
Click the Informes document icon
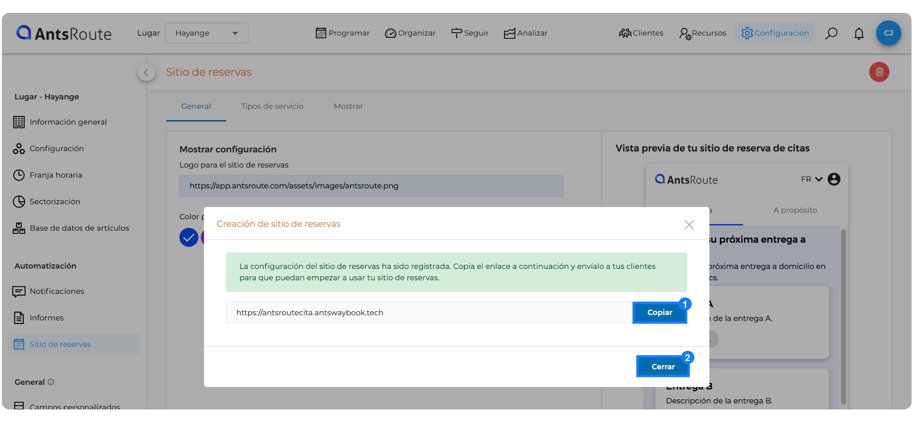19,318
